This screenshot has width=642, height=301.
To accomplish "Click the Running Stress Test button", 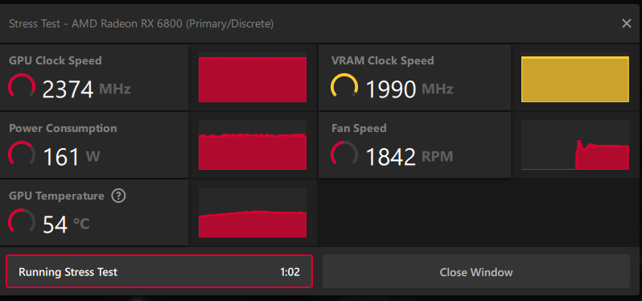I will 159,271.
